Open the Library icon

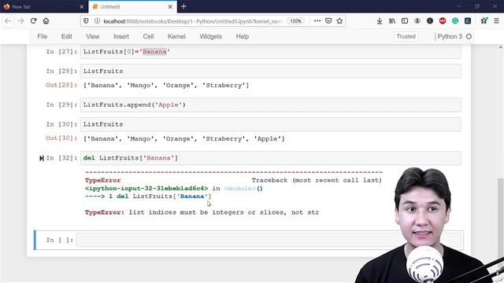392,21
